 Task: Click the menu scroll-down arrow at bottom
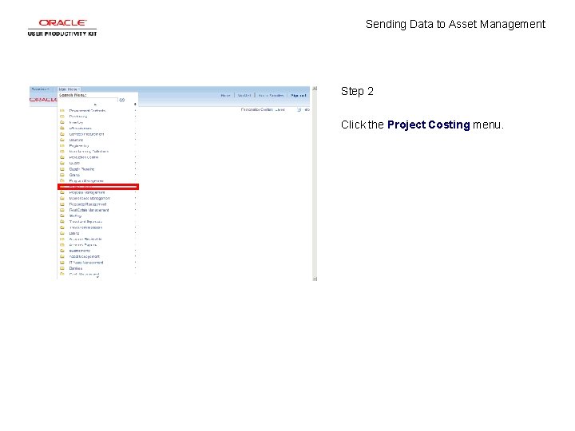[x=97, y=278]
